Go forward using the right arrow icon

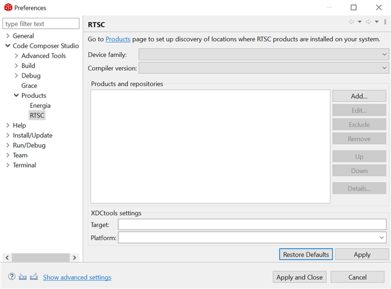pyautogui.click(x=368, y=22)
